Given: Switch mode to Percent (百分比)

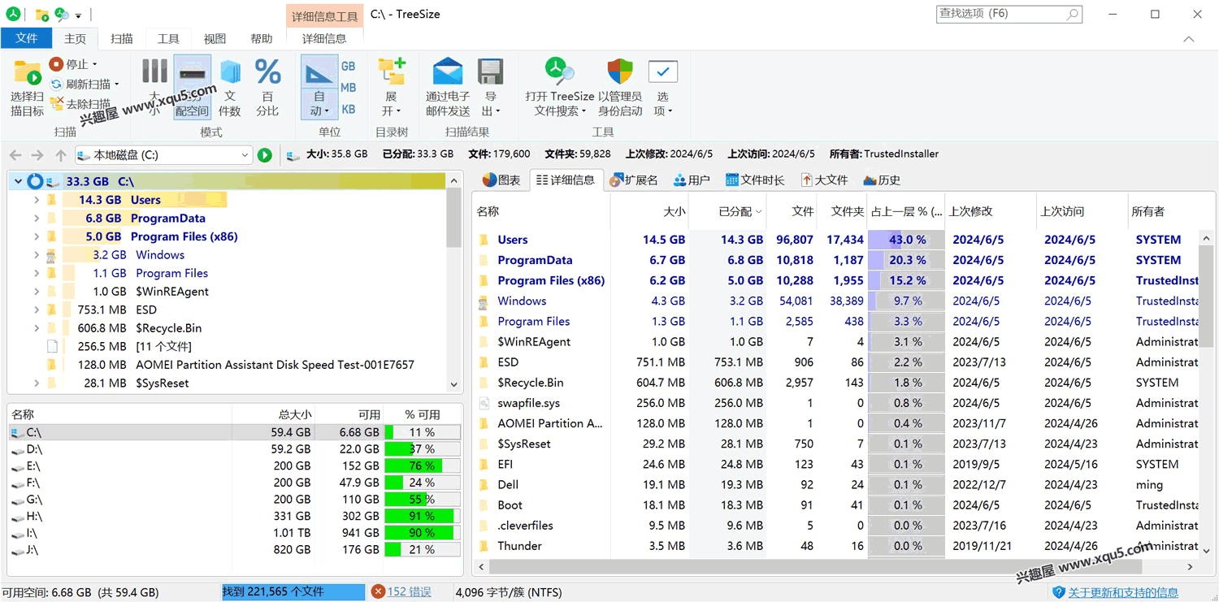Looking at the screenshot, I should click(267, 86).
